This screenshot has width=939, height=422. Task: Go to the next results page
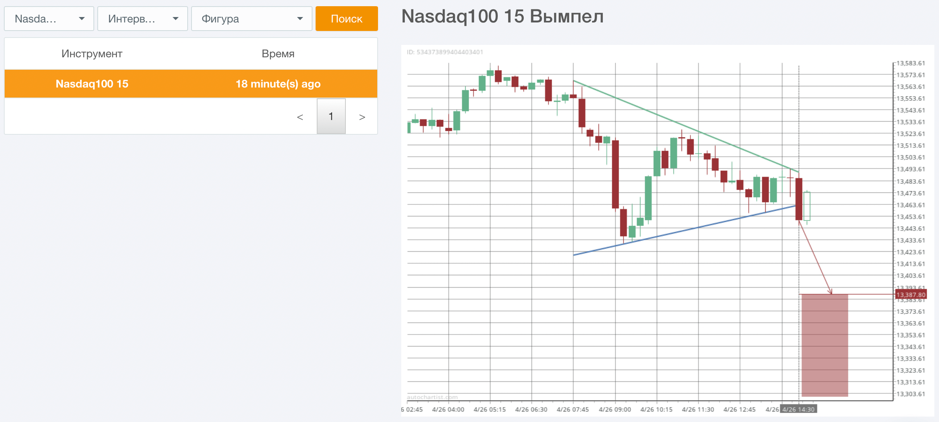[x=362, y=117]
